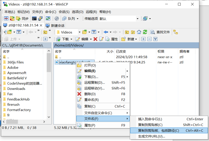Click Find Files (查找文件) button
The width and height of the screenshot is (209, 141).
(x=160, y=32)
